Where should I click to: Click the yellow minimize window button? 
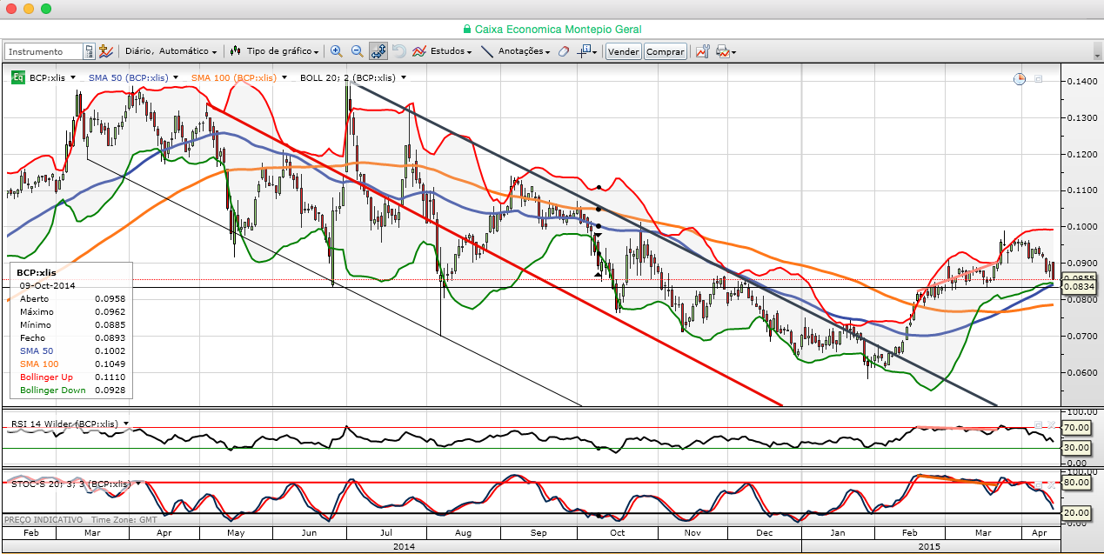click(x=28, y=9)
